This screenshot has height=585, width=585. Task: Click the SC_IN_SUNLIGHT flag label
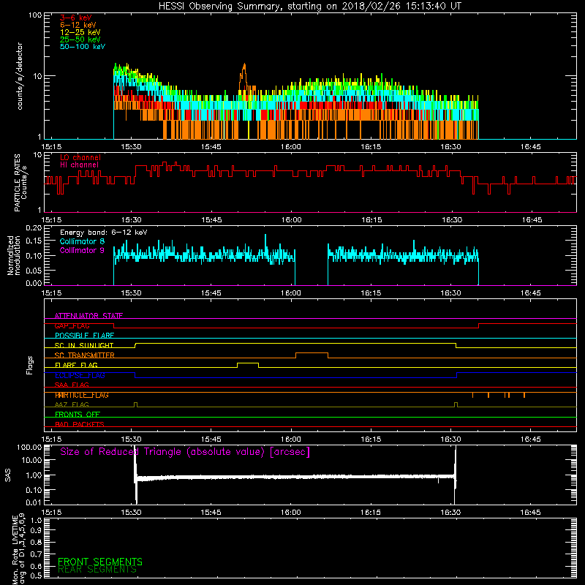(84, 345)
